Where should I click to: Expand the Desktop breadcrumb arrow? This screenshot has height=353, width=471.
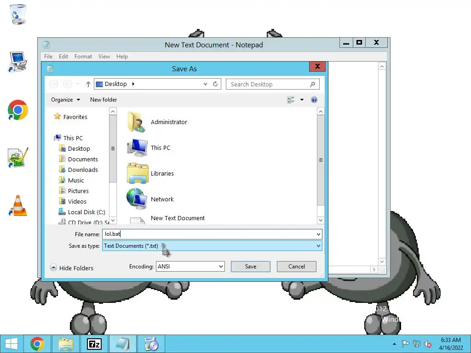133,84
